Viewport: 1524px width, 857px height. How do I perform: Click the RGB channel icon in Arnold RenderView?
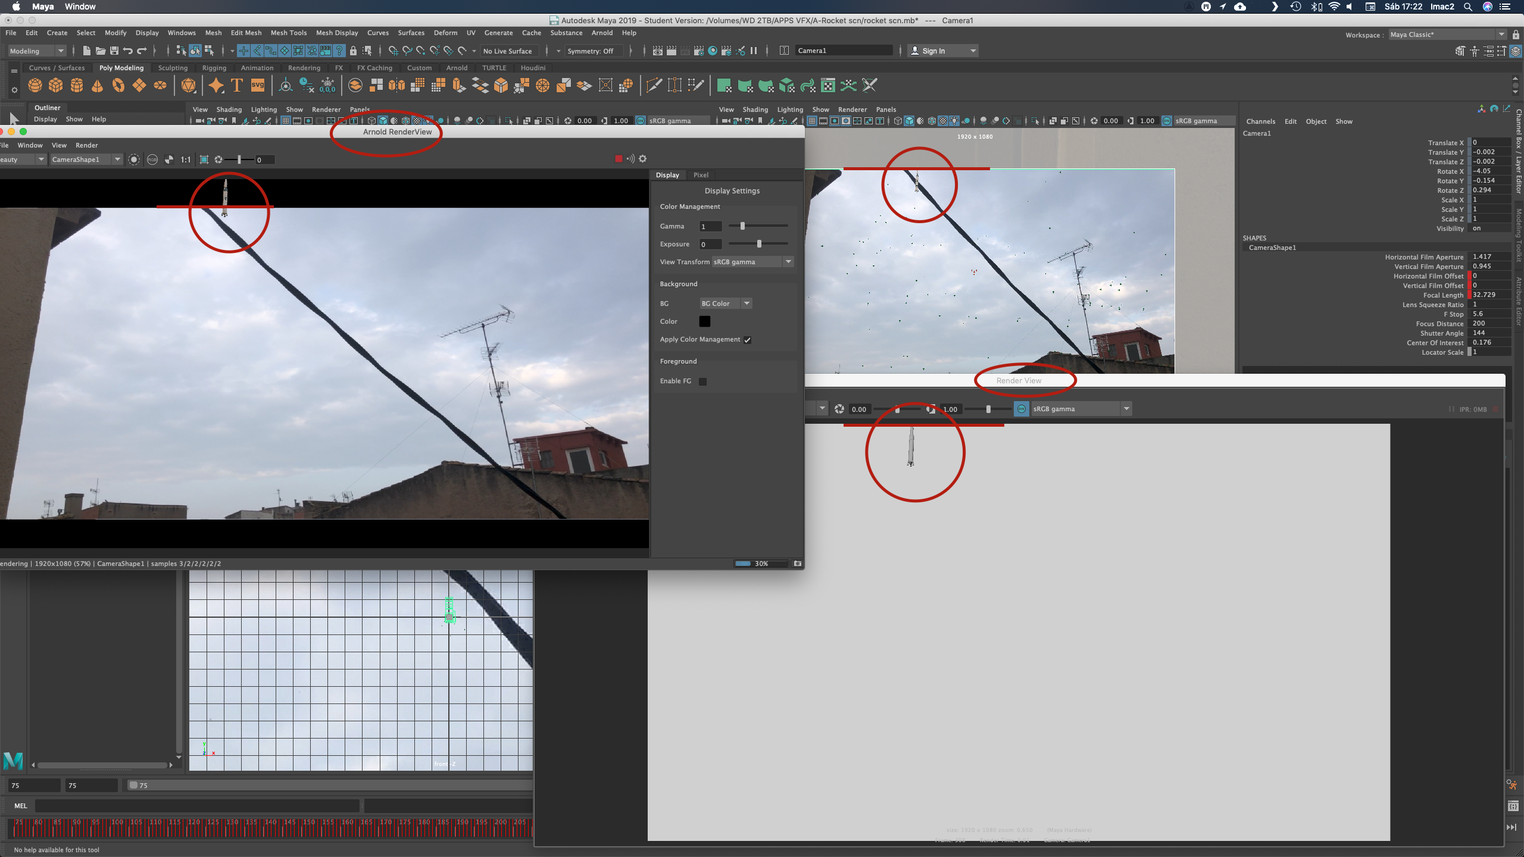coord(152,159)
